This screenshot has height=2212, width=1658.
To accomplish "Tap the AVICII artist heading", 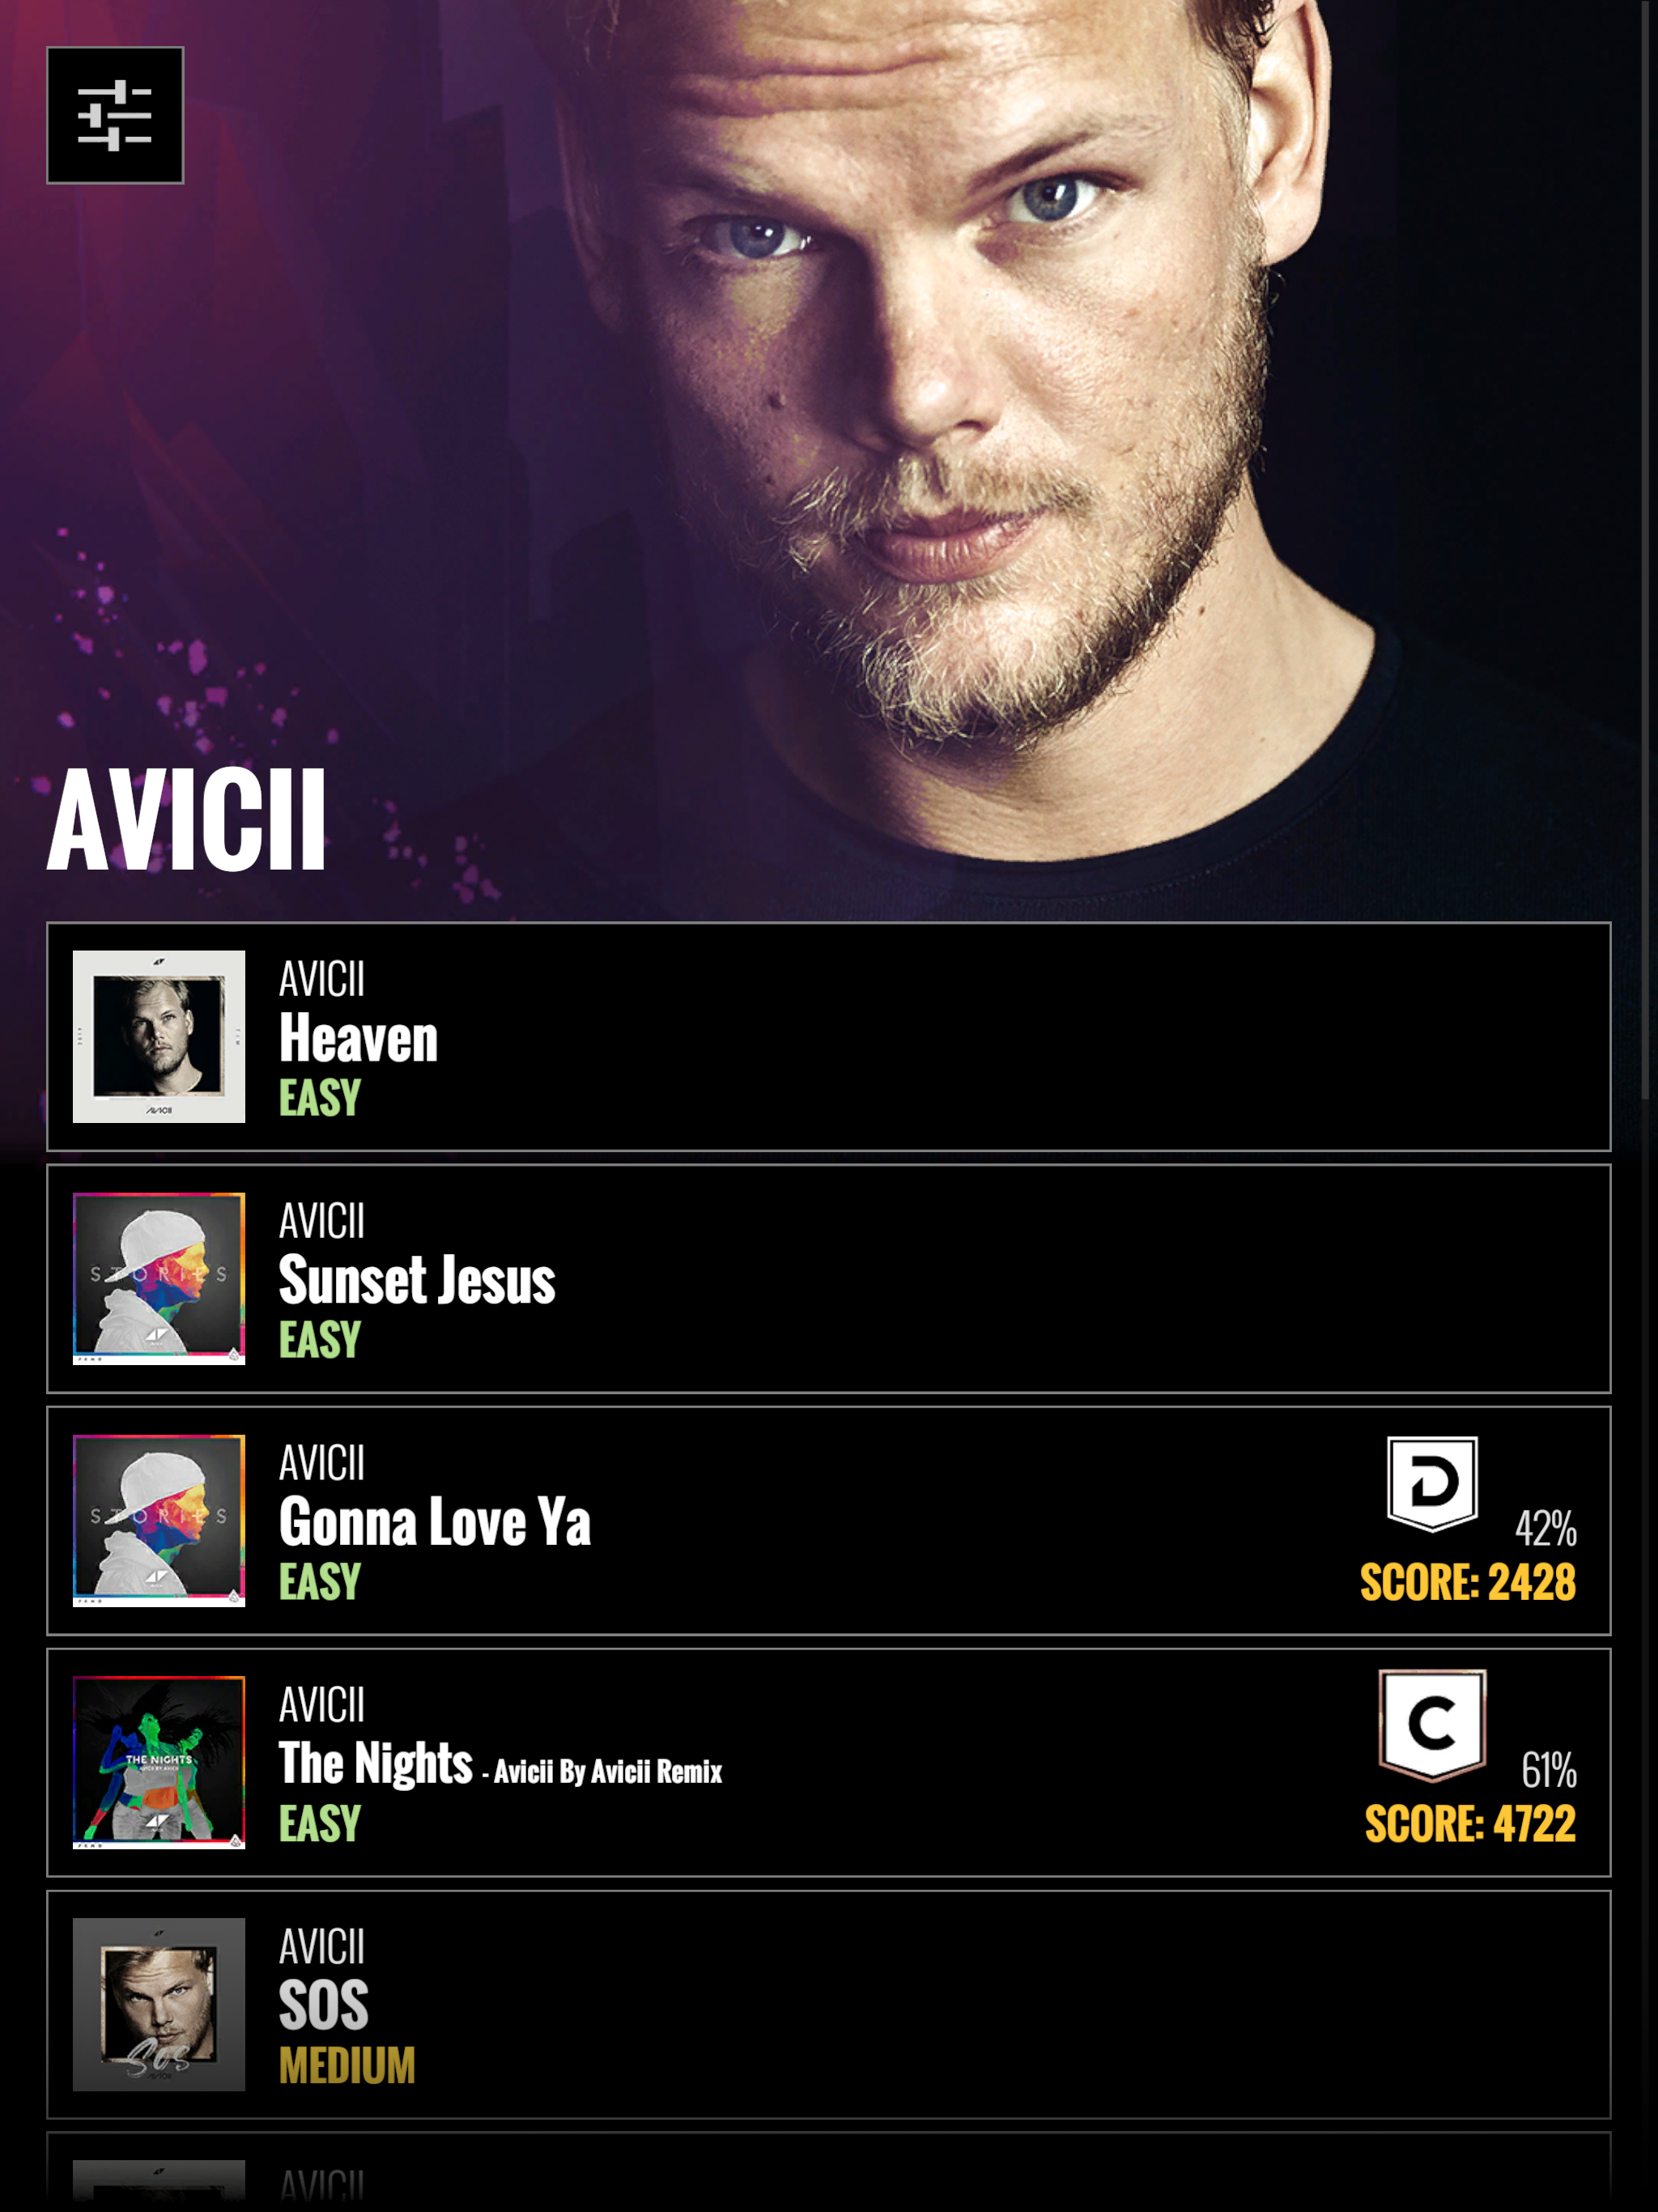I will coord(187,820).
